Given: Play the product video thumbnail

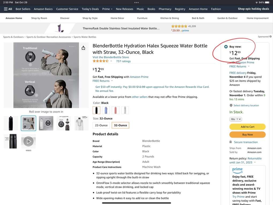Looking at the screenshot, I should (x=28, y=141).
